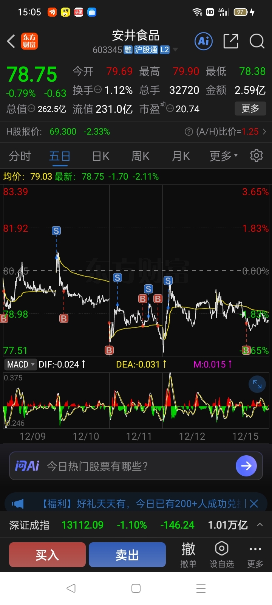Tap the 问Ai logo

point(27,466)
